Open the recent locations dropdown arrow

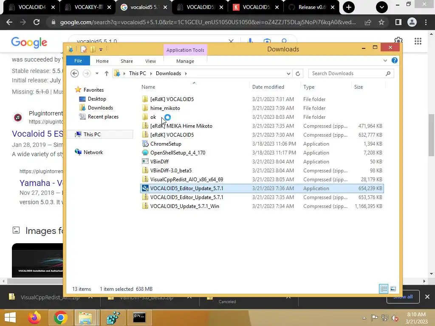pos(97,73)
